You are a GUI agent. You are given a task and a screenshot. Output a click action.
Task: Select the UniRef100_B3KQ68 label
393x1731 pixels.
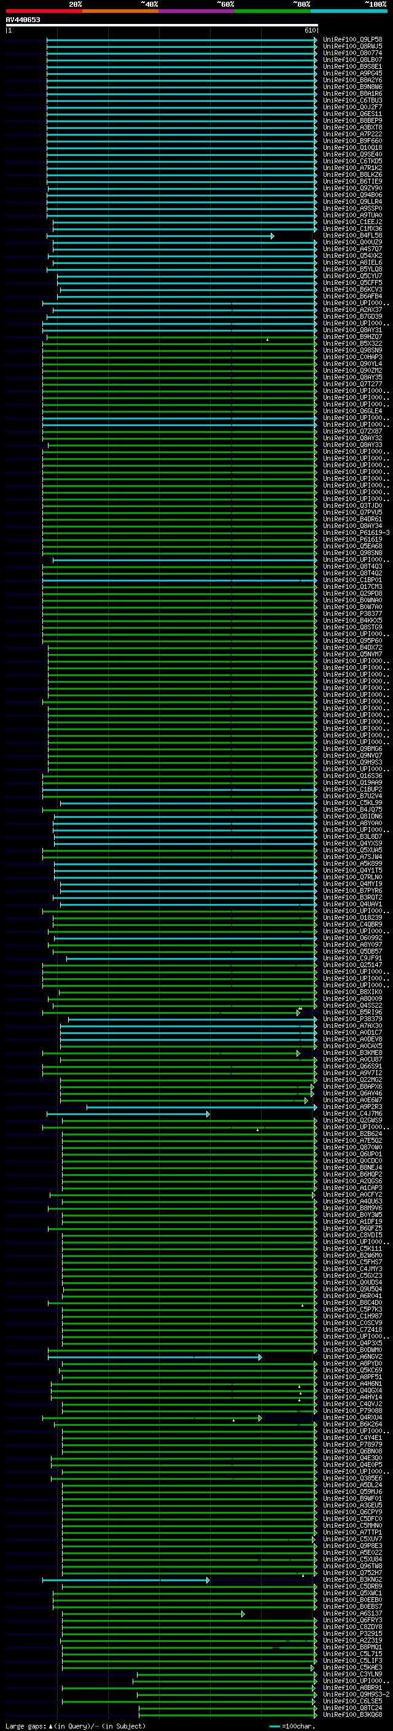click(352, 1715)
